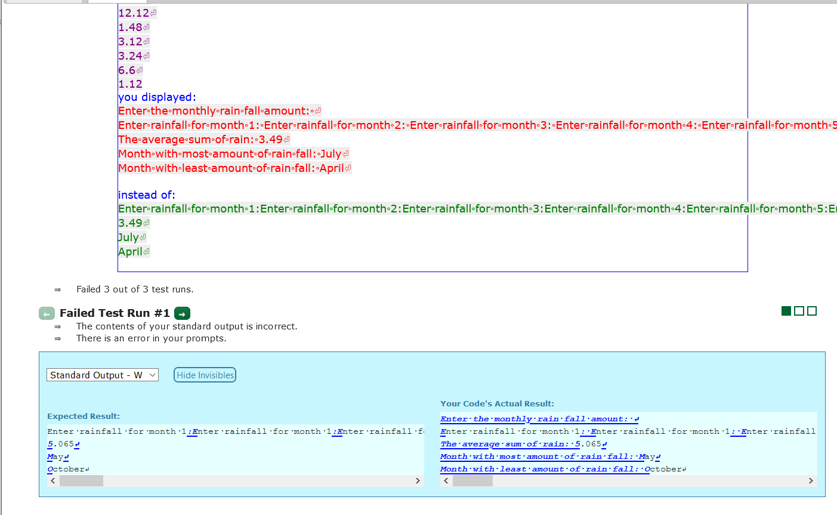This screenshot has width=837, height=515.
Task: Select the third hollow test-run indicator square
Action: coord(813,310)
